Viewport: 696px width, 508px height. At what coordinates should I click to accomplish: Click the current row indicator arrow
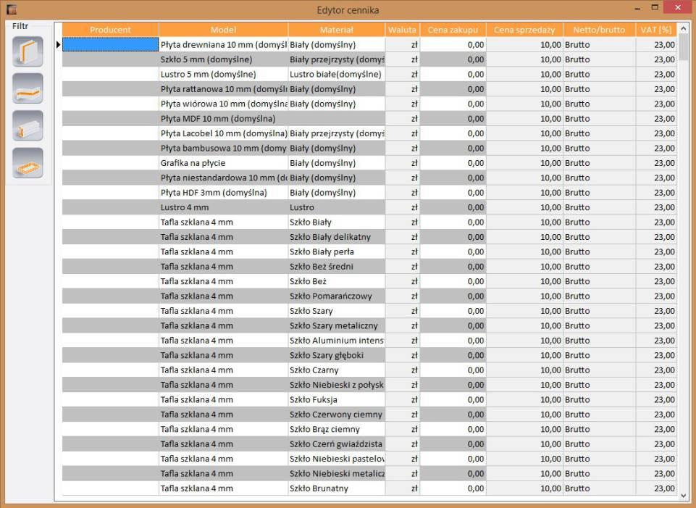pos(58,44)
